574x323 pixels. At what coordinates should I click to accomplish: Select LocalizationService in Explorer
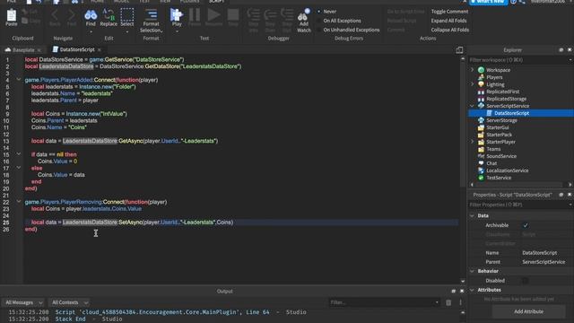click(507, 170)
